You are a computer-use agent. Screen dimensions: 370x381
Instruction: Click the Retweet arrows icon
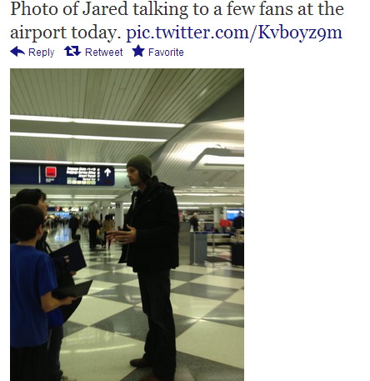(x=72, y=52)
